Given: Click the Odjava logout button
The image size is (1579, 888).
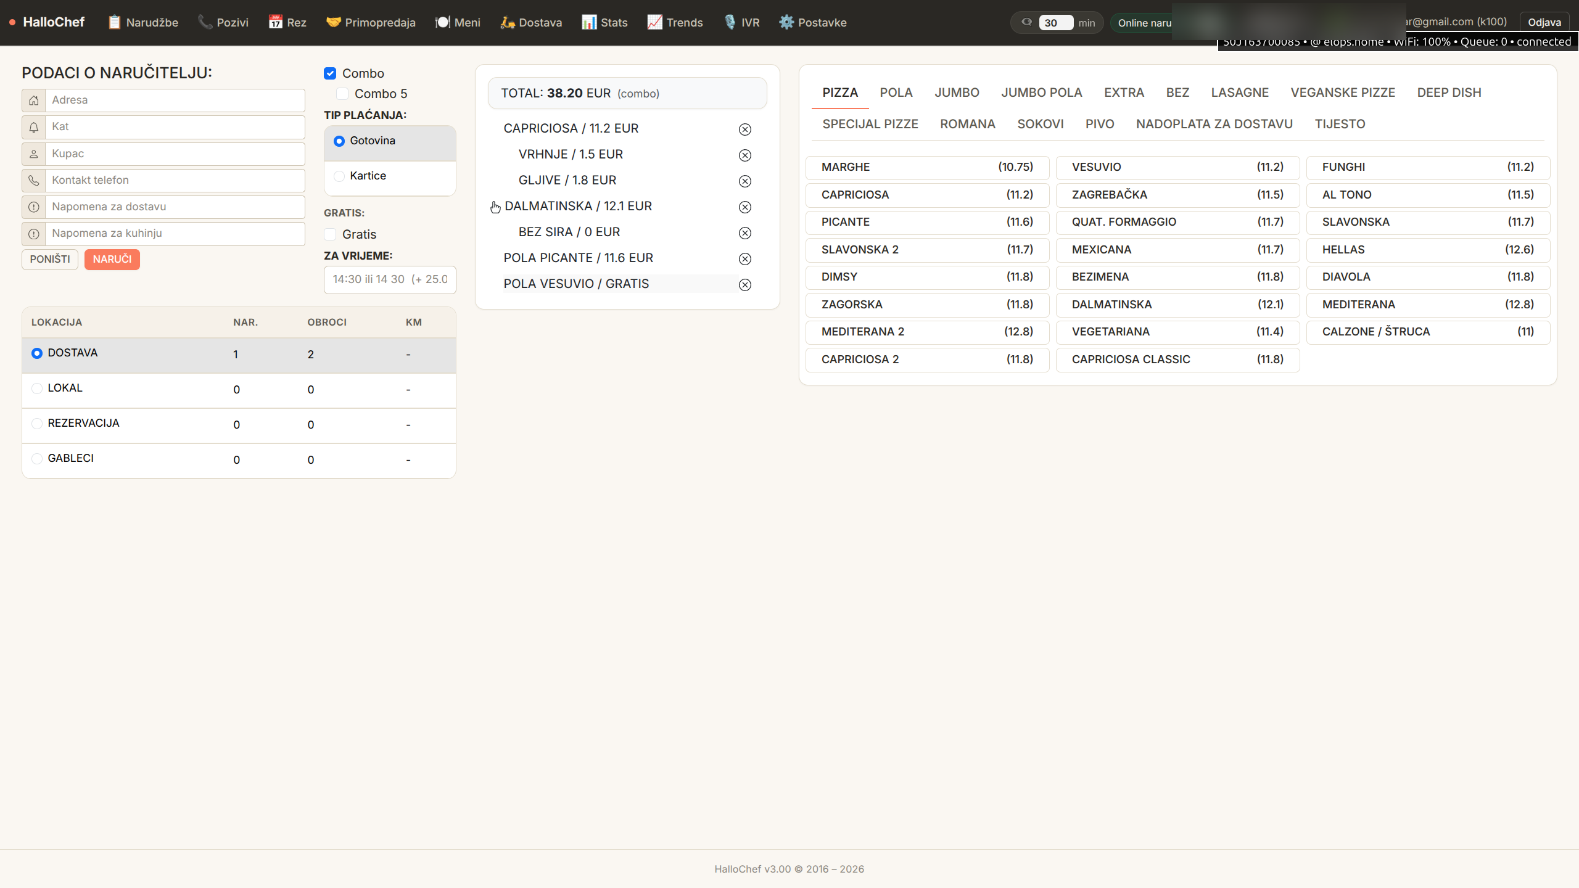Looking at the screenshot, I should (1544, 22).
